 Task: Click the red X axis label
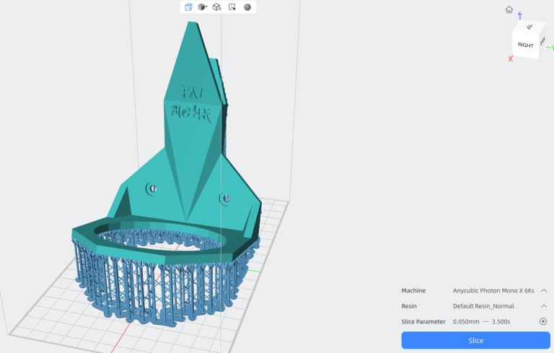[511, 58]
